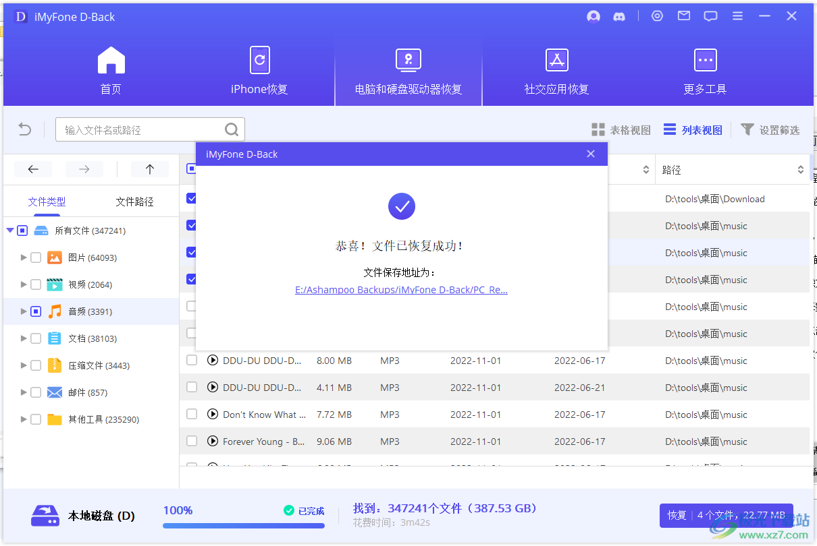Collapse the 所有文件 tree node
This screenshot has width=817, height=546.
click(10, 231)
